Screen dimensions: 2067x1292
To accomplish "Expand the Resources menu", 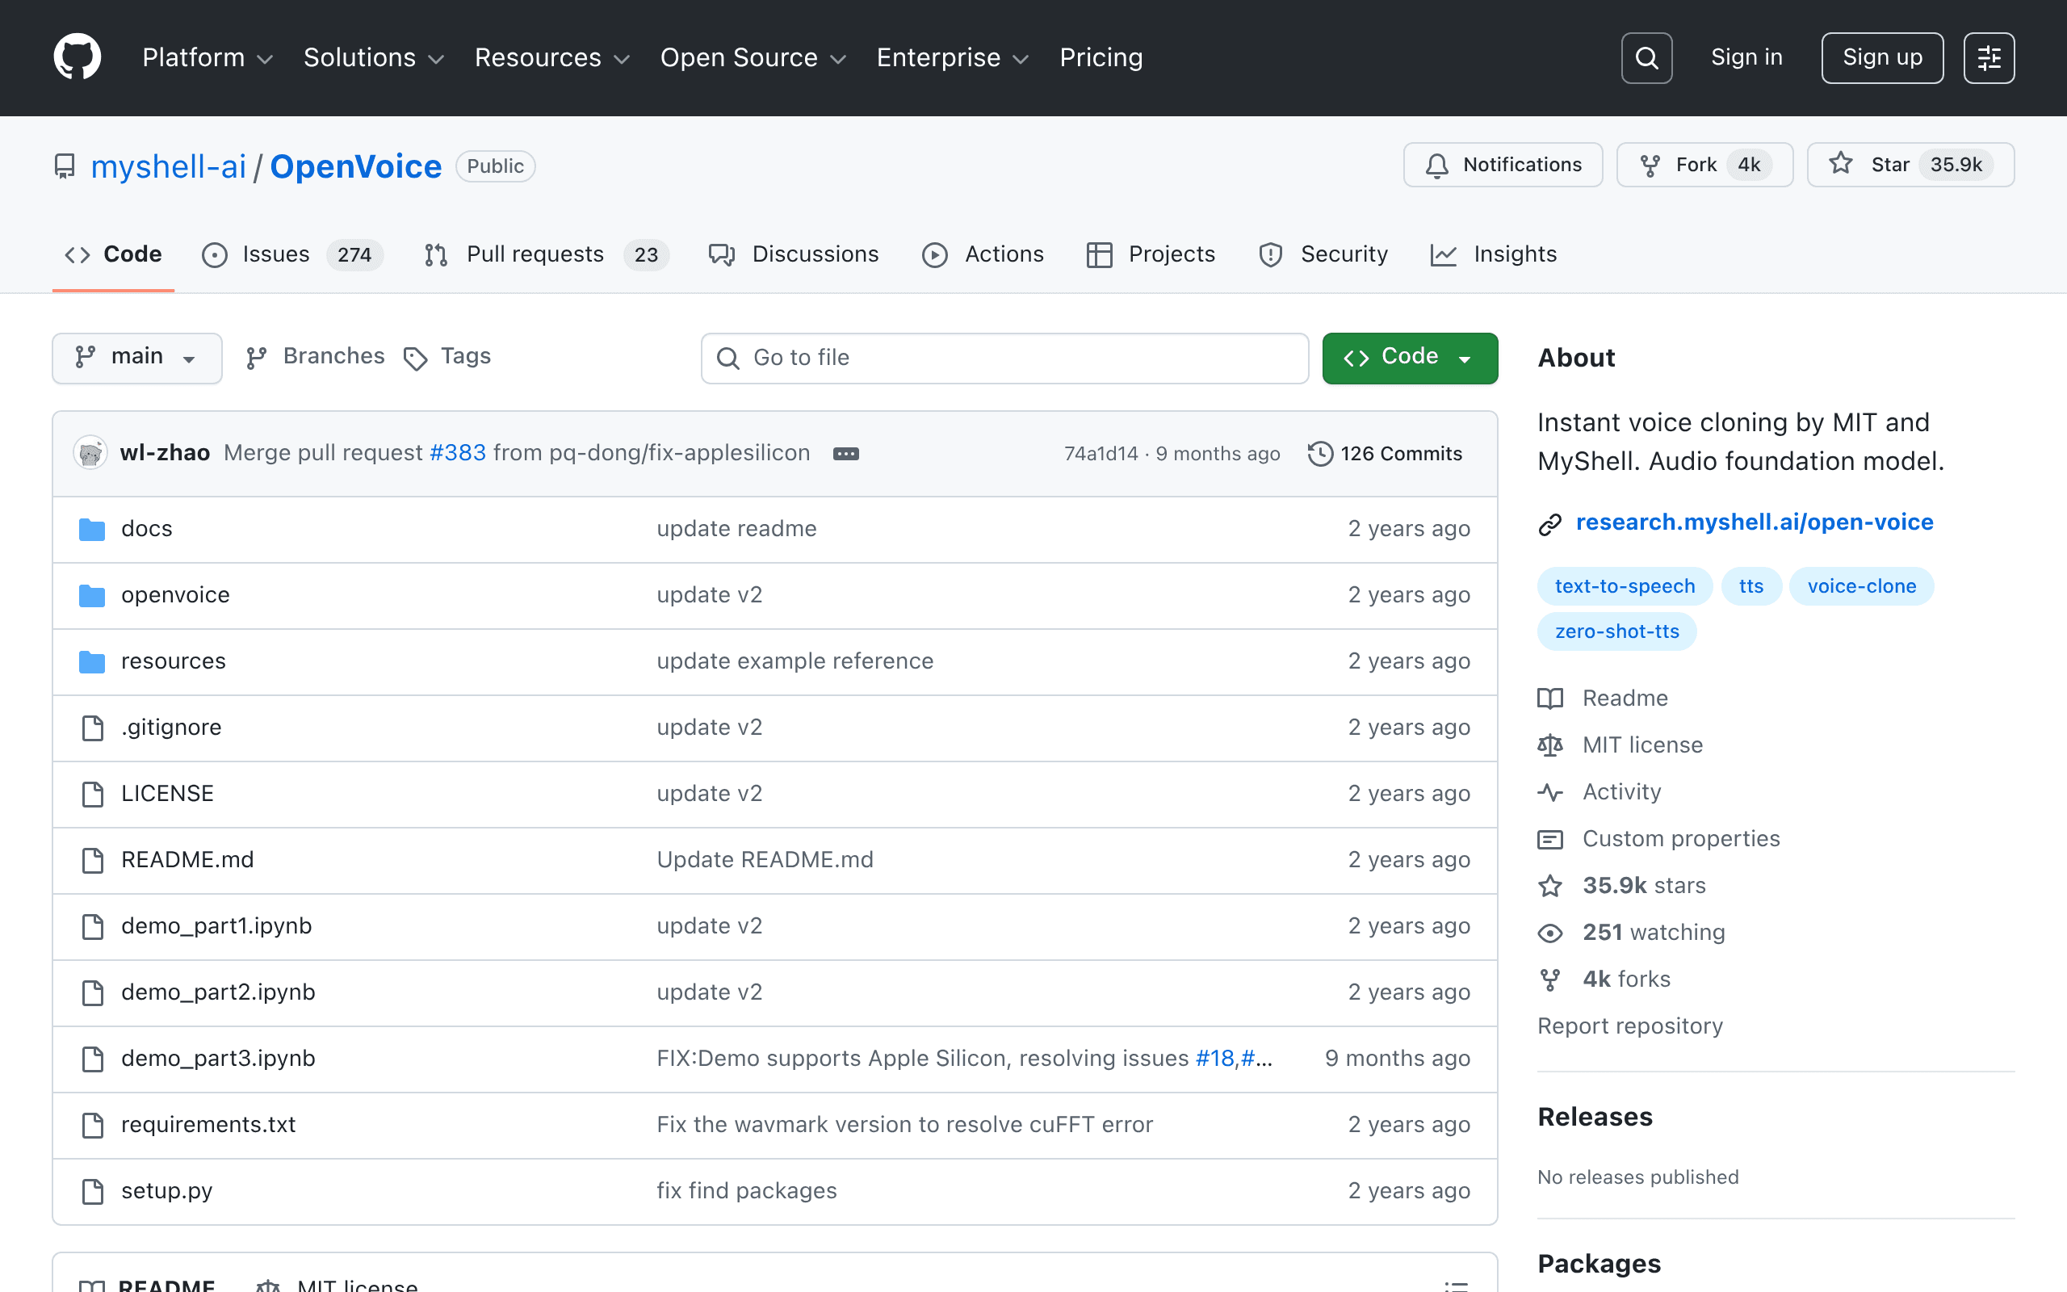I will pos(551,57).
